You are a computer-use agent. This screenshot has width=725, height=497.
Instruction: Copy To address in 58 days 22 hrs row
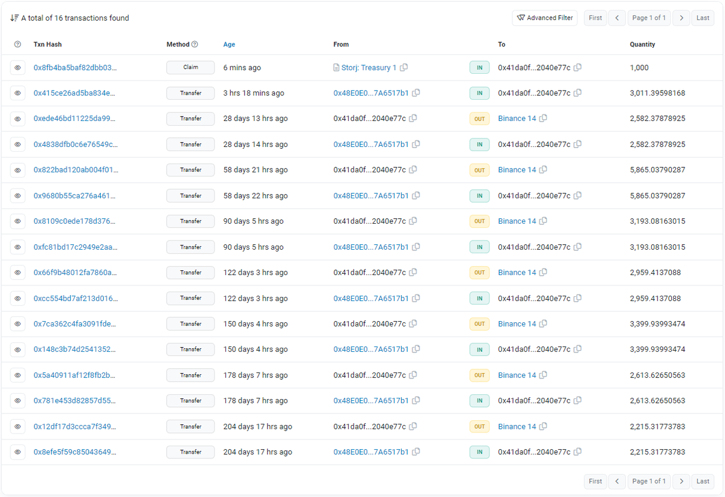(578, 196)
